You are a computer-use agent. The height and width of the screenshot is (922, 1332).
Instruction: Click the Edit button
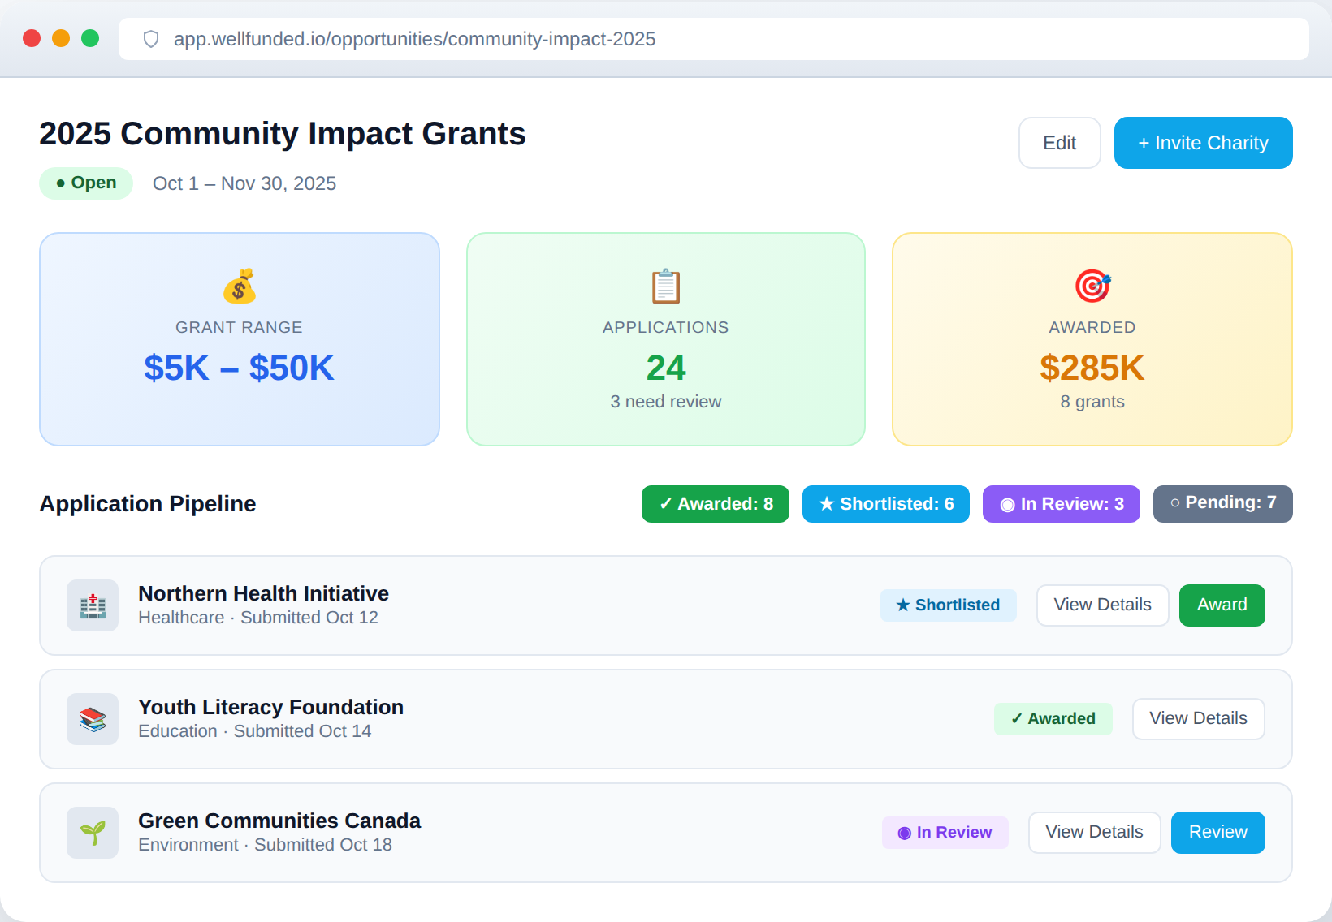[x=1059, y=143]
